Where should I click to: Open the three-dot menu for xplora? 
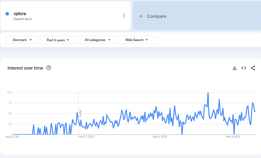point(124,16)
